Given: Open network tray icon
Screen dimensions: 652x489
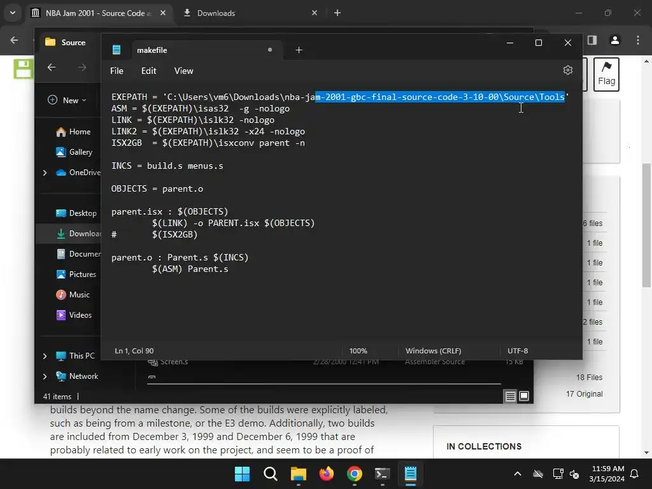Looking at the screenshot, I should coord(558,474).
